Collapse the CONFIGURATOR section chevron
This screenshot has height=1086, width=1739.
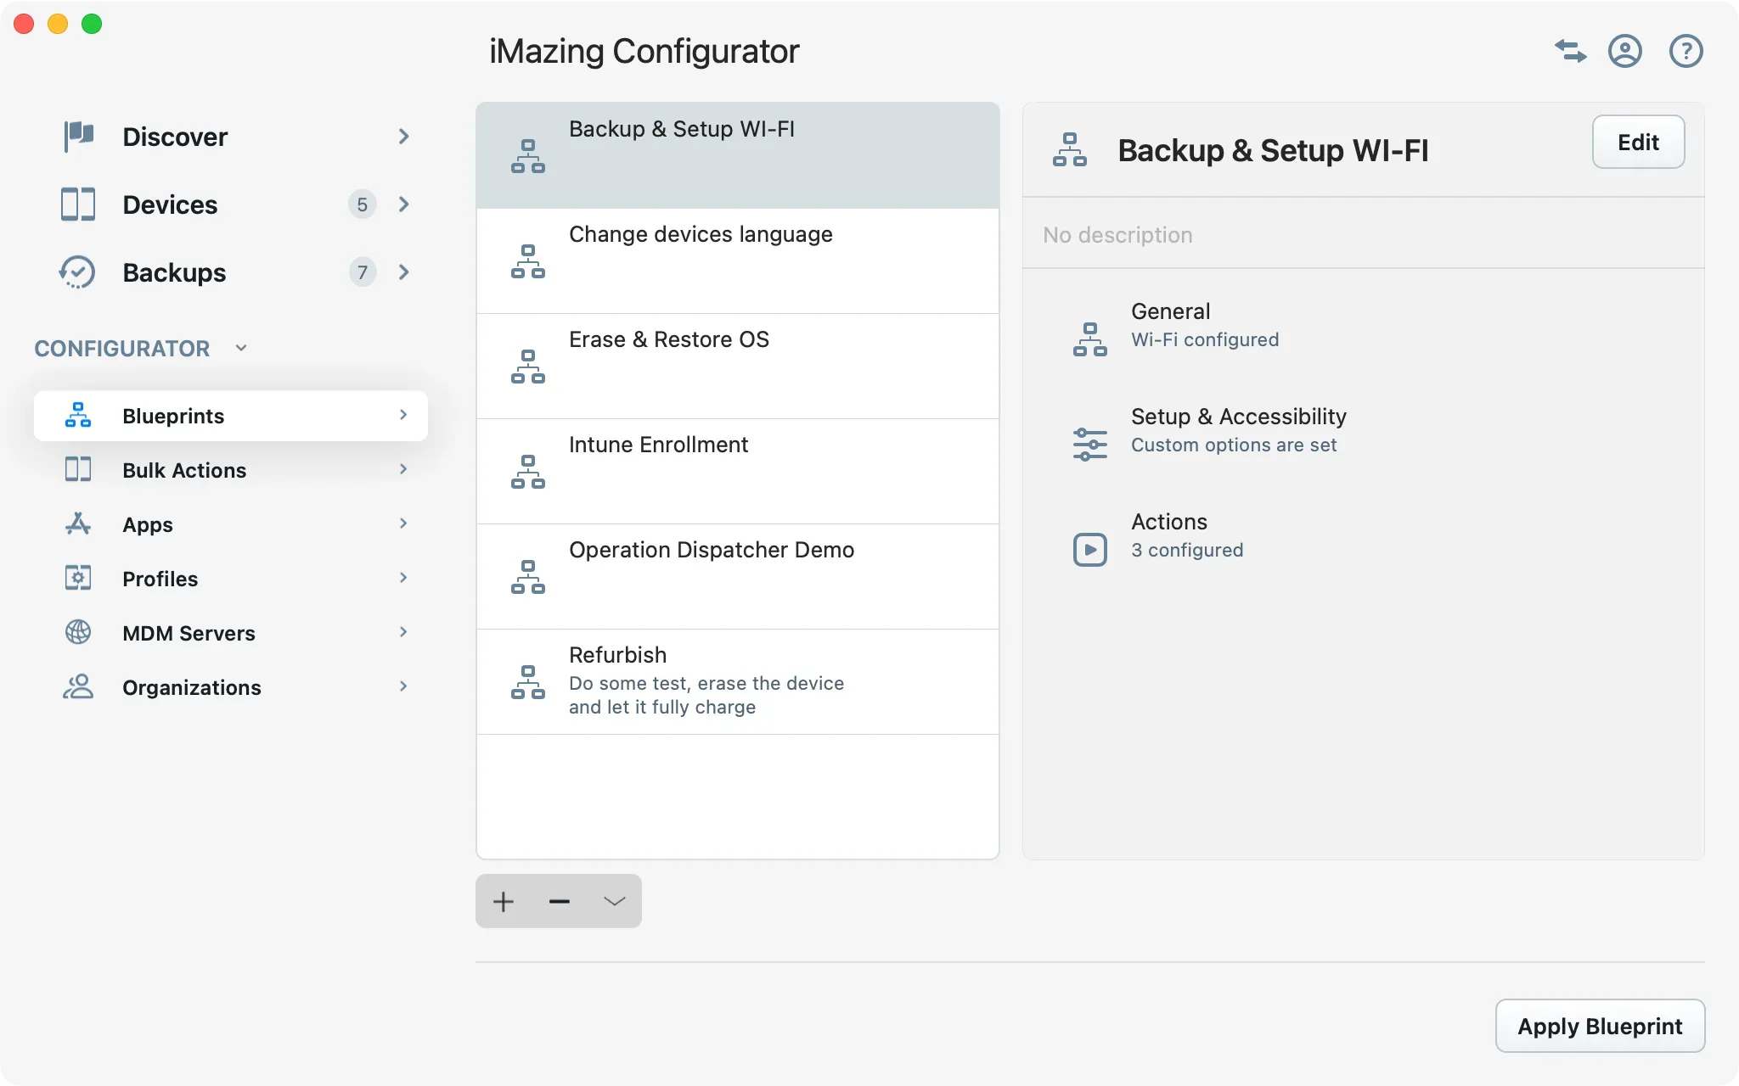(x=240, y=348)
